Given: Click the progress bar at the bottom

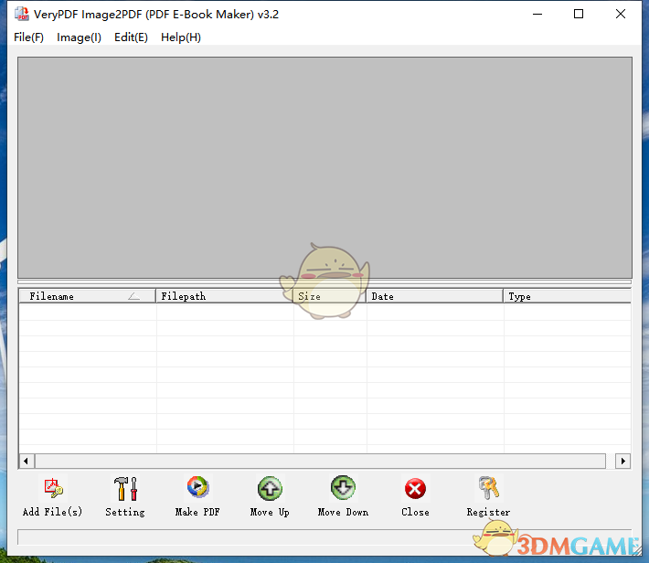Looking at the screenshot, I should tap(324, 536).
